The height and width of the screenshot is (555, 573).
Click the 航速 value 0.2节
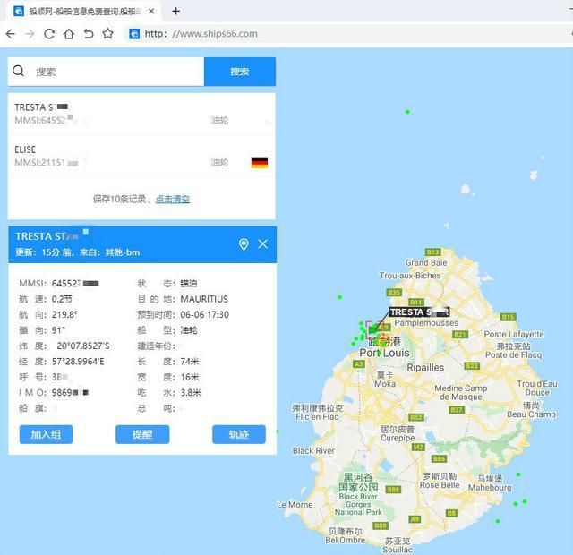(62, 299)
